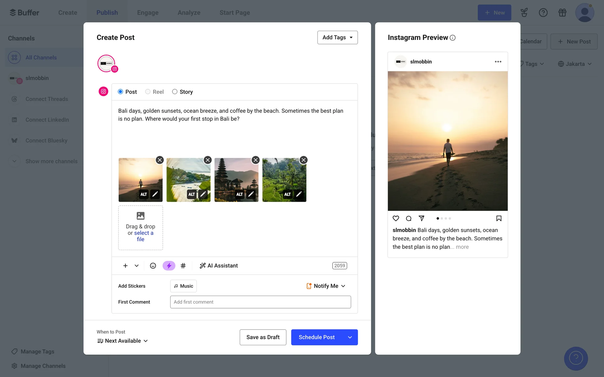The image size is (604, 377).
Task: Click the purple lightning integrations icon
Action: tap(169, 266)
